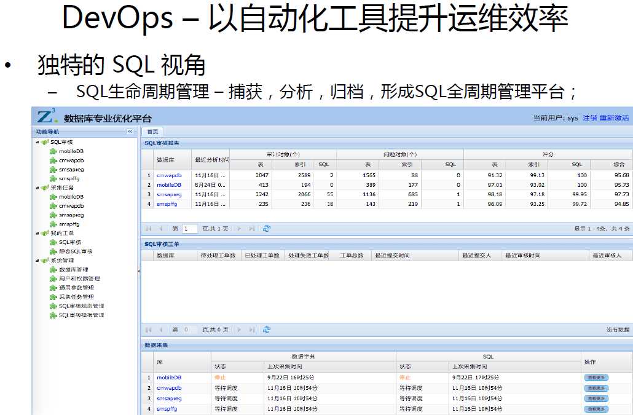Select the 8月24日 analysis time cell

[210, 185]
